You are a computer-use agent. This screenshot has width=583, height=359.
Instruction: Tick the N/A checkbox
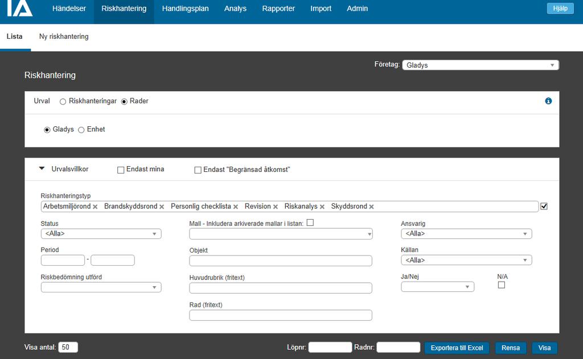tap(502, 285)
